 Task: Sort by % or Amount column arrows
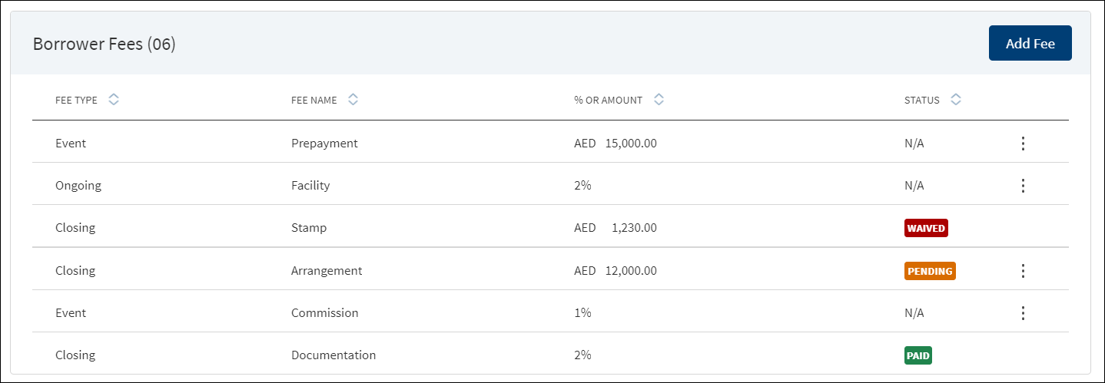pos(659,100)
